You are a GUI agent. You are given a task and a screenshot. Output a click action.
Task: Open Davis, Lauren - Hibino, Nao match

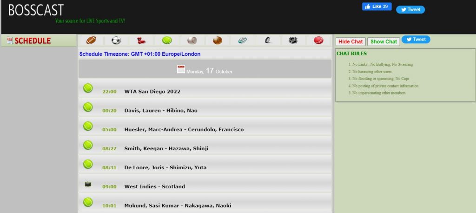[x=161, y=111]
